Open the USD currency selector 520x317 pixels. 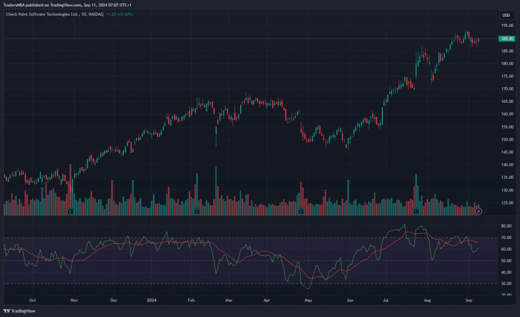coord(506,15)
